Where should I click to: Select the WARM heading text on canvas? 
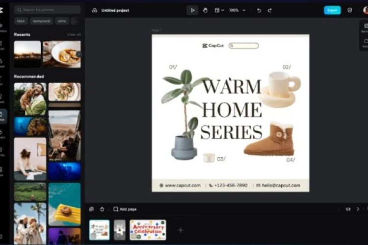[232, 86]
